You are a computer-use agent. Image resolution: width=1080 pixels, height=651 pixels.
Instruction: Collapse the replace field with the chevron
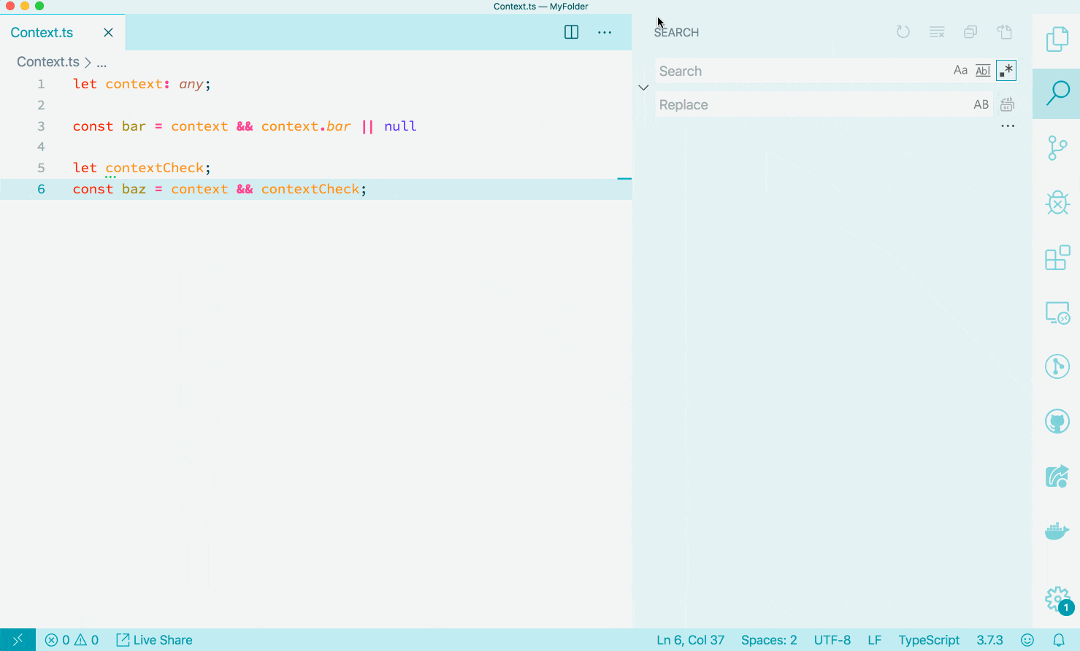643,87
